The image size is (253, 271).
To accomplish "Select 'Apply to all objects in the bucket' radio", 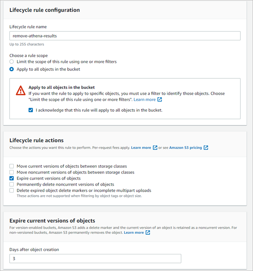I will point(12,69).
